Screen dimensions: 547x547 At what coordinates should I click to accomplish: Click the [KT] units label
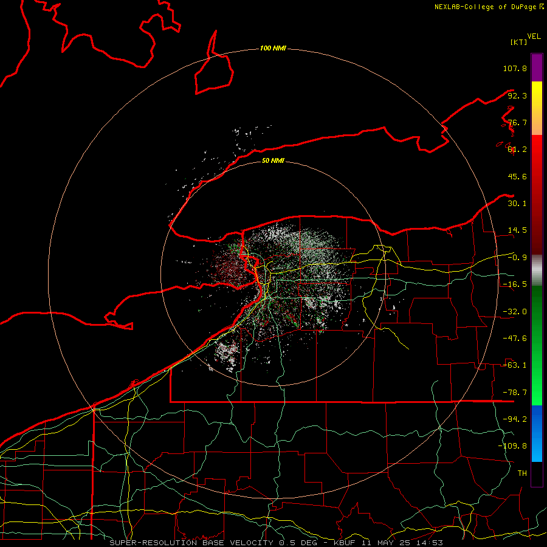click(x=518, y=42)
